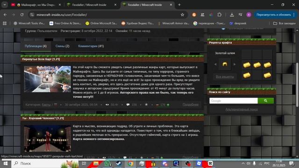Open File Explorer from the taskbar

[x=96, y=163]
